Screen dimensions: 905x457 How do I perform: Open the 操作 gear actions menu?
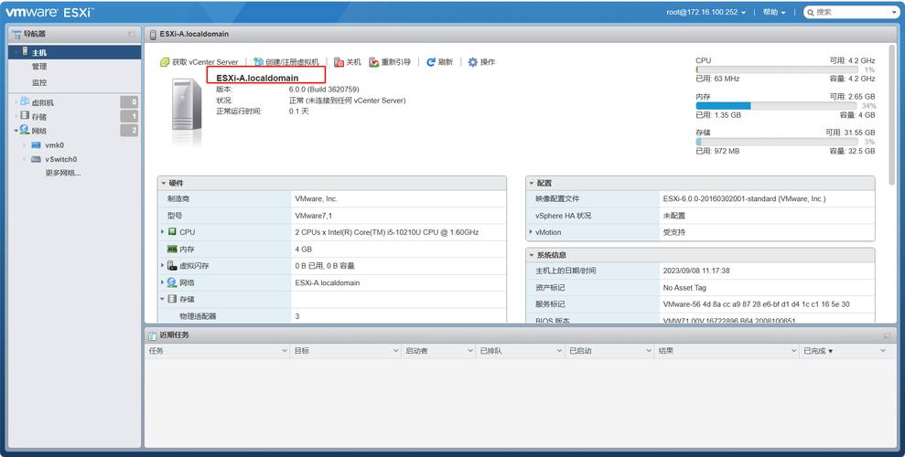[473, 62]
